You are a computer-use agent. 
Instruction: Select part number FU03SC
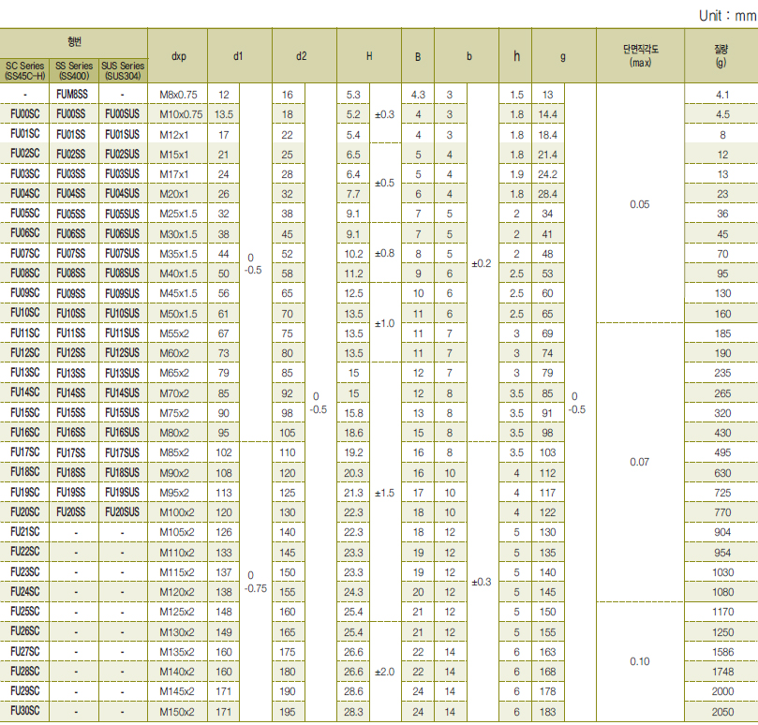[x=25, y=173]
